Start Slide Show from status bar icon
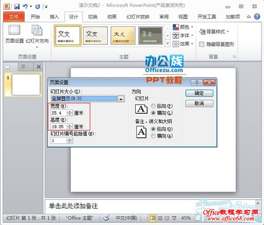Image resolution: width=264 pixels, height=225 pixels. click(174, 218)
